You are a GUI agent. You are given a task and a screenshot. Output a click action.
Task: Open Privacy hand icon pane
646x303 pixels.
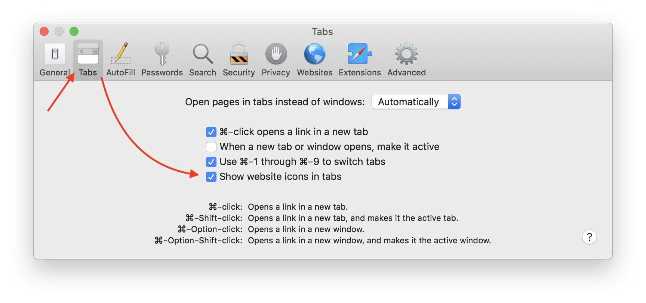coord(276,54)
